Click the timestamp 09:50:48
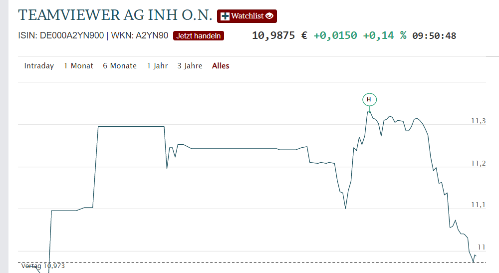The height and width of the screenshot is (273, 499). click(x=434, y=35)
